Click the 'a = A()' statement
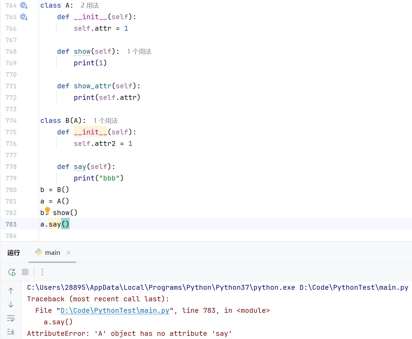This screenshot has width=412, height=339. [x=55, y=201]
